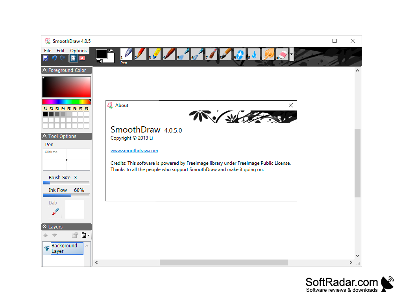The height and width of the screenshot is (302, 403).
Task: Click the black foreground color box
Action: click(x=101, y=53)
